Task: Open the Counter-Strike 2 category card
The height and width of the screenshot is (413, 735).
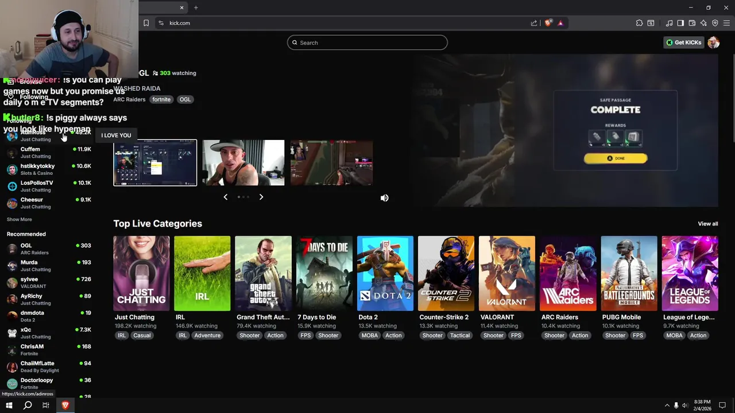Action: coord(446,274)
